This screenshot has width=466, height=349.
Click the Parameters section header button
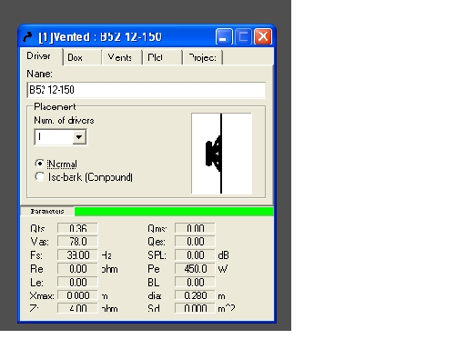click(47, 211)
